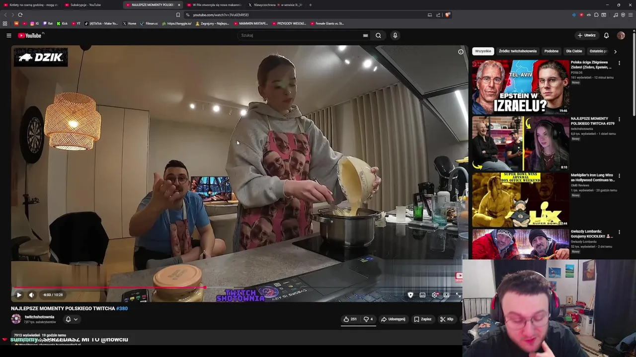Open Gwiazdy Lombardu: Gotujemy KOCIOŁEK title
The width and height of the screenshot is (636, 357).
point(591,234)
